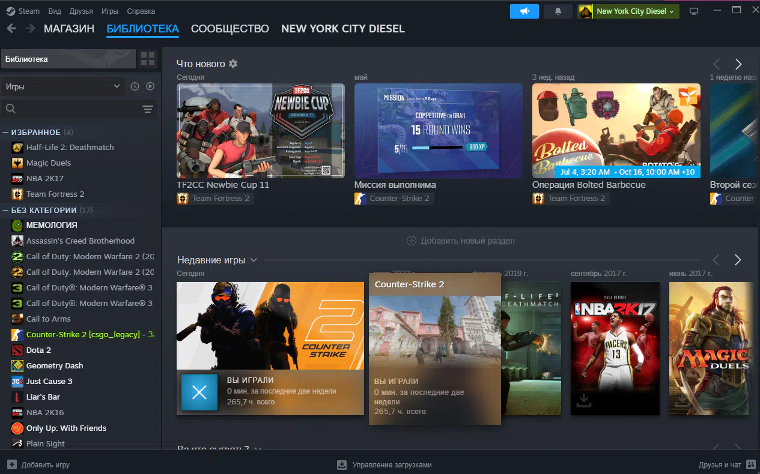Click the Only Up: With Friends icon
The height and width of the screenshot is (474, 760).
(17, 428)
